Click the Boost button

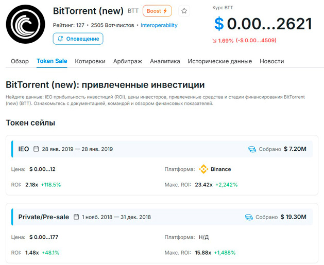pos(157,11)
